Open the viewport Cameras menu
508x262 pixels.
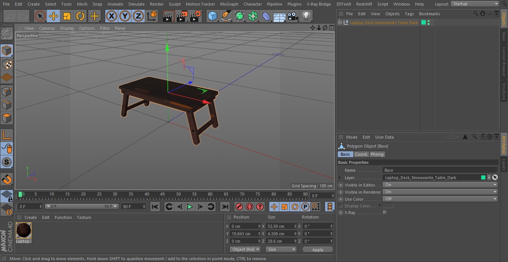pos(47,28)
